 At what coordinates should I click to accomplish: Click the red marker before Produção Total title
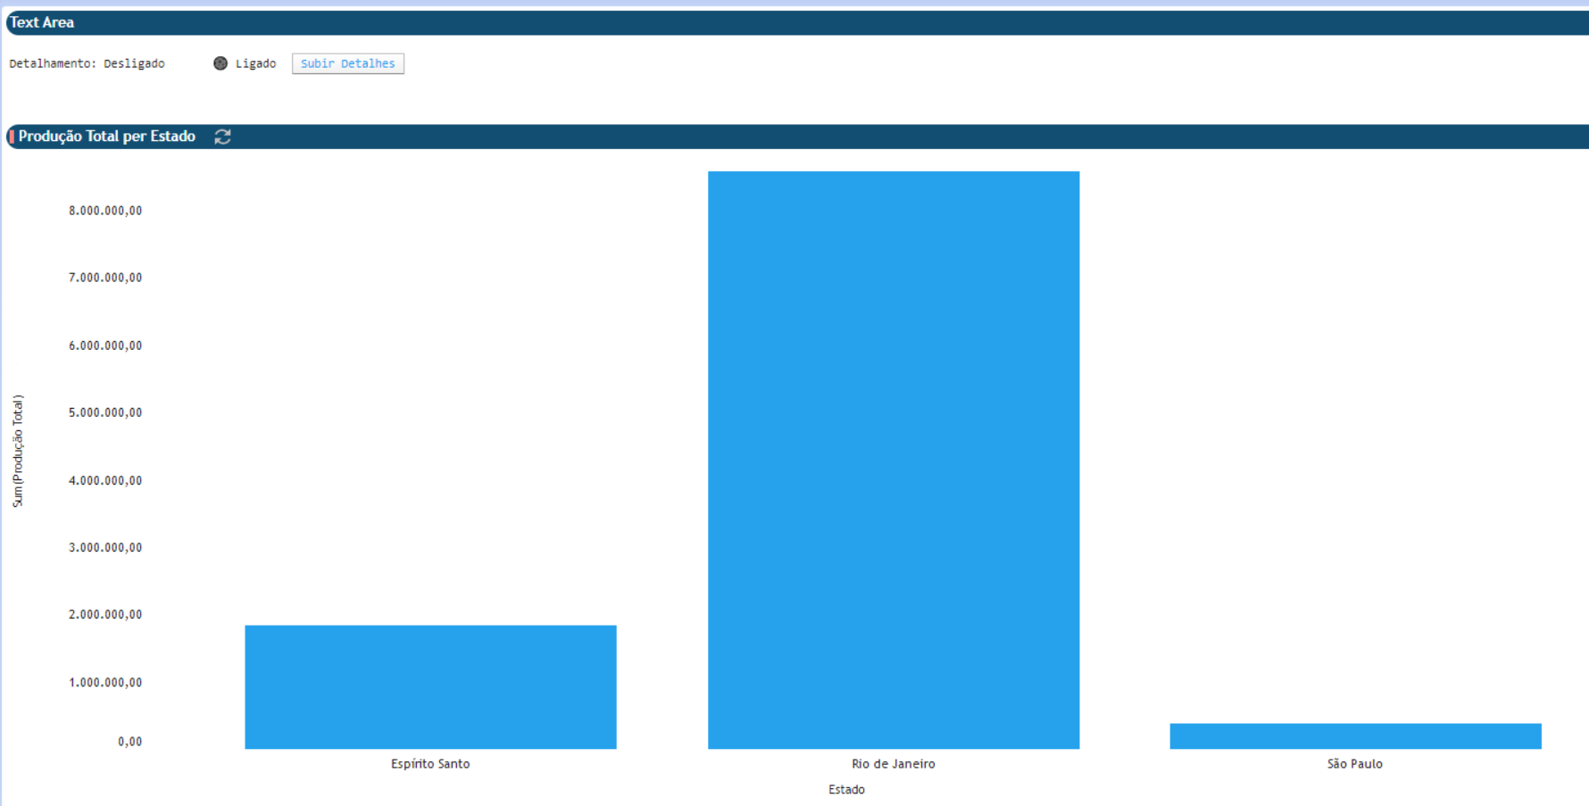[x=12, y=137]
